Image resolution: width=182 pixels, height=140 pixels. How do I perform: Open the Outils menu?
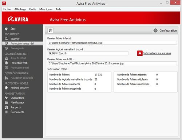33,9
